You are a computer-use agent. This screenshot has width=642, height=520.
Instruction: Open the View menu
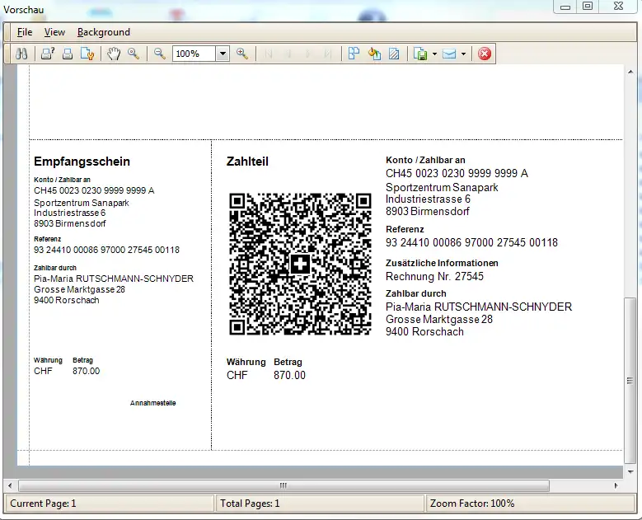(54, 32)
